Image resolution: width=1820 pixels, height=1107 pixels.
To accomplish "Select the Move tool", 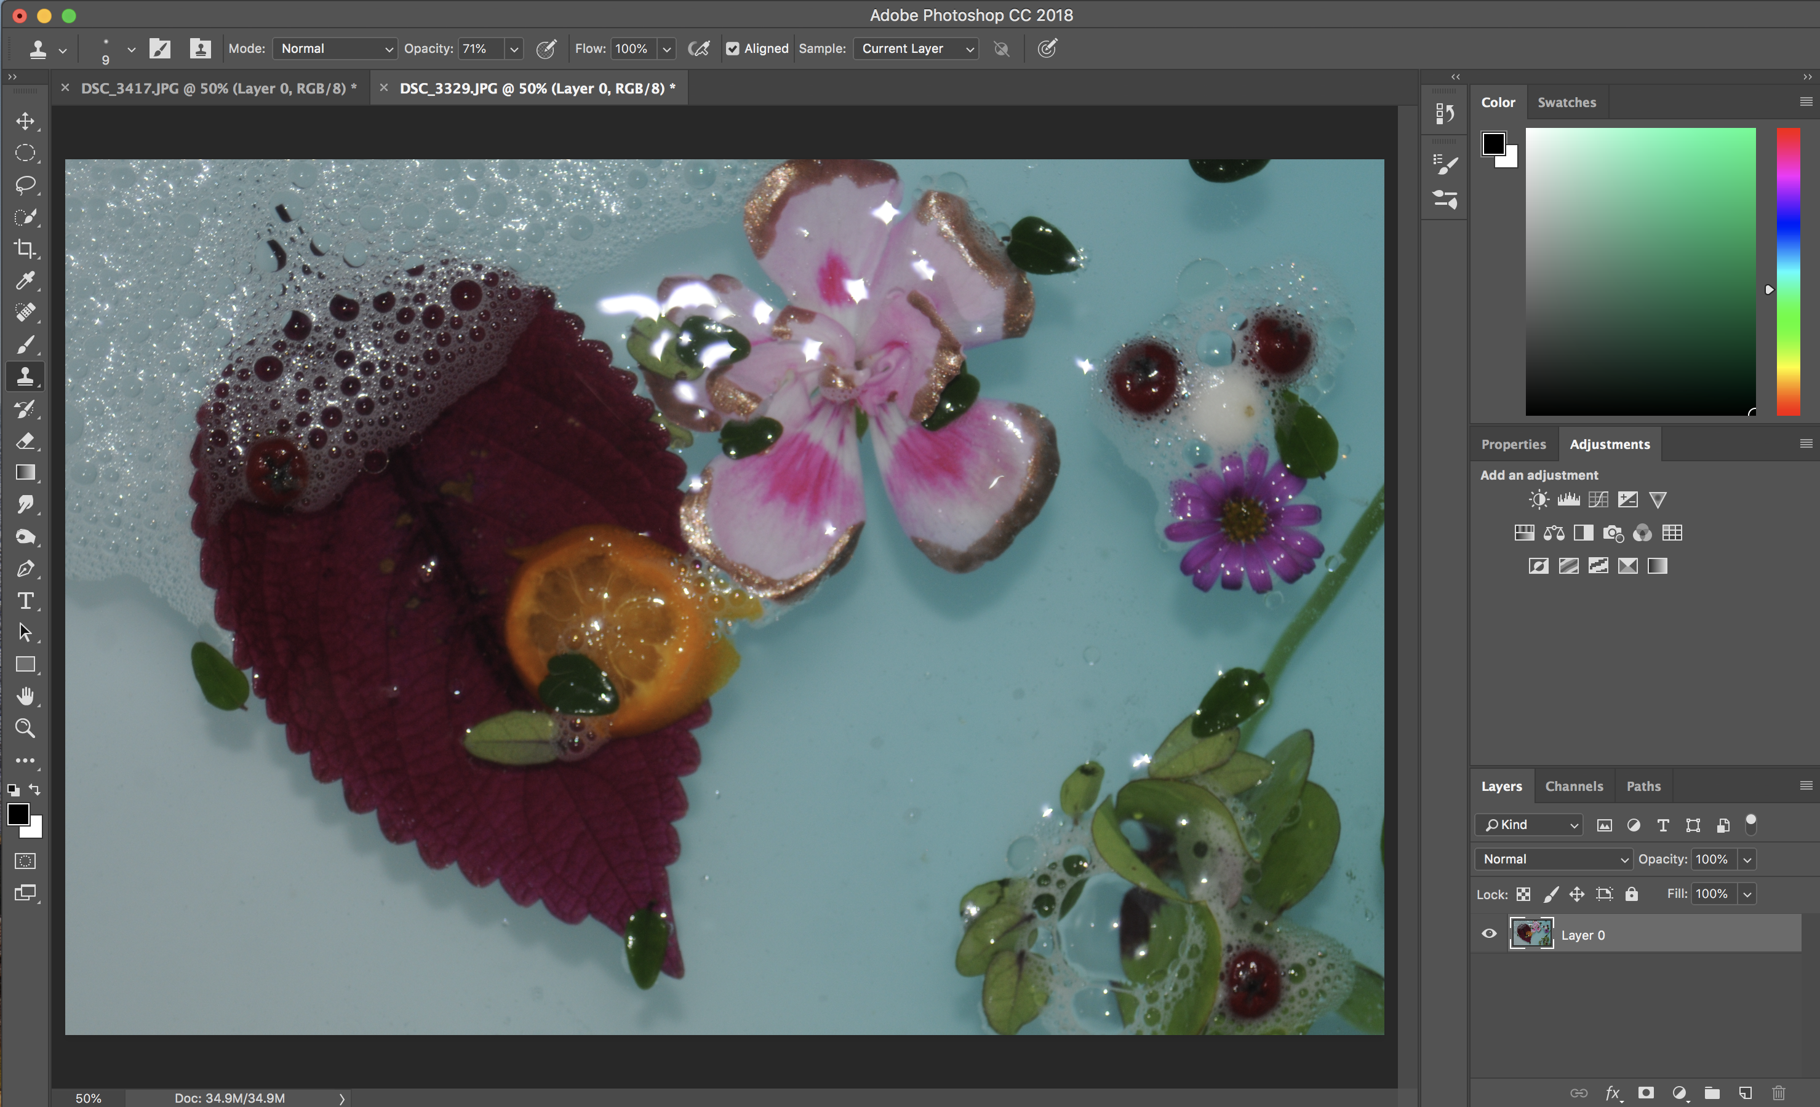I will tap(25, 121).
